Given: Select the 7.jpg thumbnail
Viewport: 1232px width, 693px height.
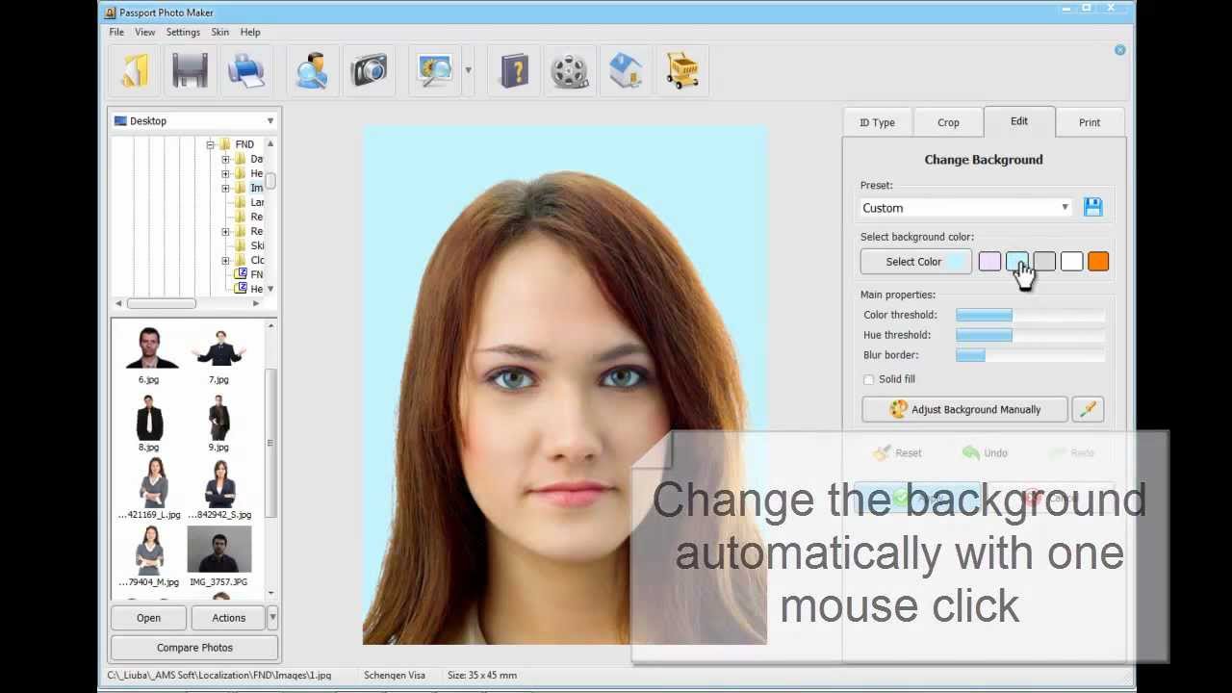Looking at the screenshot, I should (218, 355).
